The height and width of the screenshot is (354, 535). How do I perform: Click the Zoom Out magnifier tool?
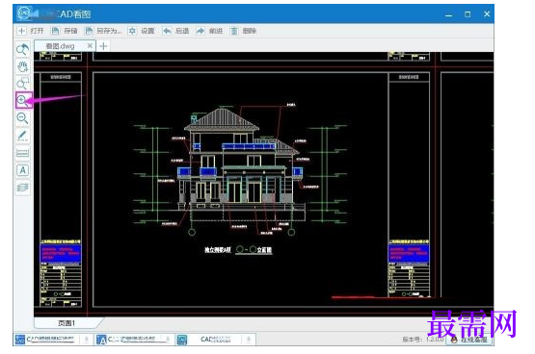[x=23, y=118]
